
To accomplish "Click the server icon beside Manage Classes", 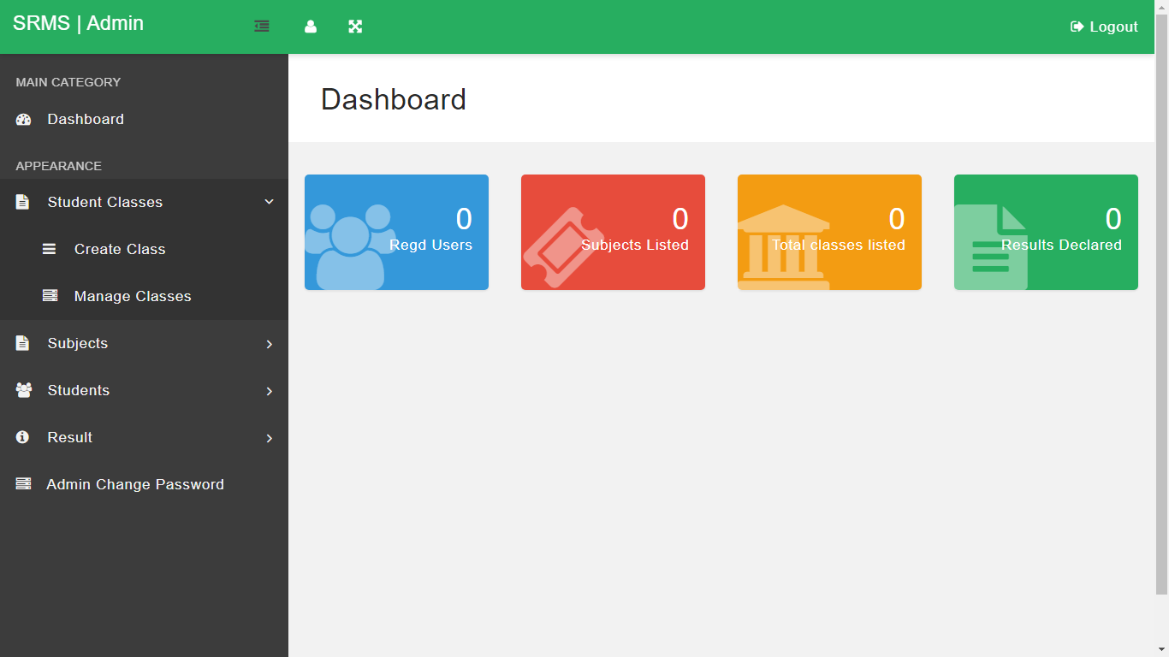I will point(50,295).
